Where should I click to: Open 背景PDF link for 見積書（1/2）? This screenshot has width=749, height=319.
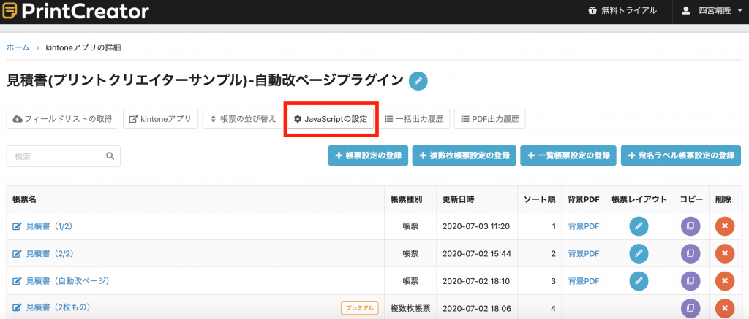[584, 226]
